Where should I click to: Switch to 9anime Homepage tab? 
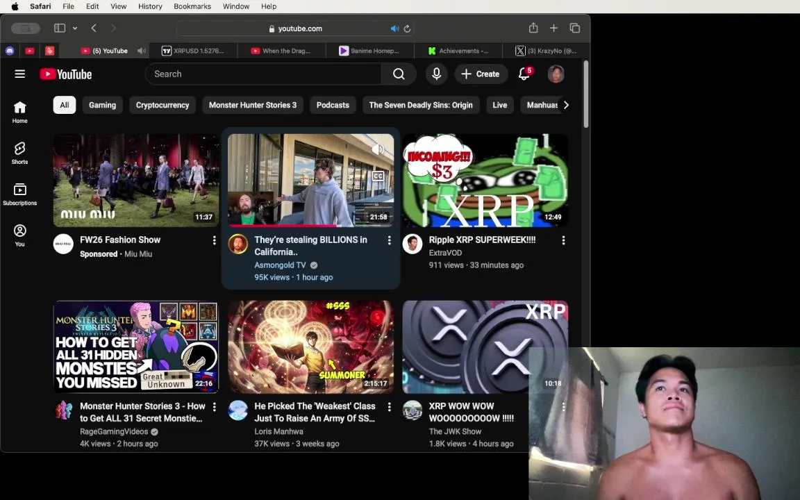[369, 51]
